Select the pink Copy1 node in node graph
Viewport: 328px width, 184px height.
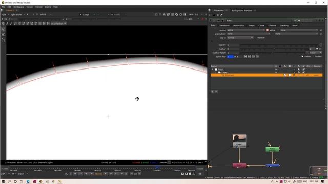pyautogui.click(x=239, y=165)
